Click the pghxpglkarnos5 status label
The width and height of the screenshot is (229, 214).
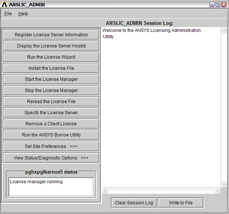point(51,172)
